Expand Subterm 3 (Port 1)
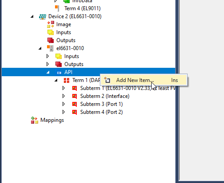The width and height of the screenshot is (224, 183). click(x=63, y=104)
